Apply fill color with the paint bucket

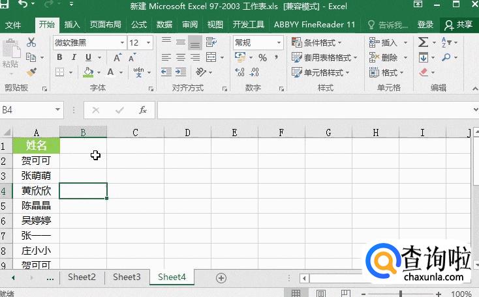pos(88,72)
